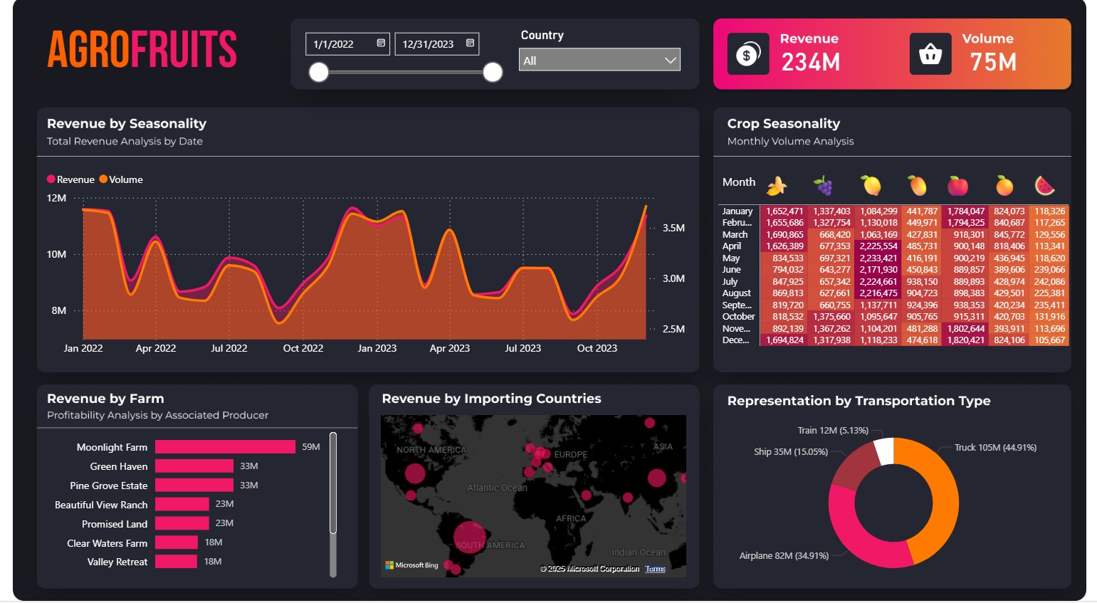This screenshot has height=603, width=1097.
Task: Select the Moonlight Farm bar
Action: point(225,447)
